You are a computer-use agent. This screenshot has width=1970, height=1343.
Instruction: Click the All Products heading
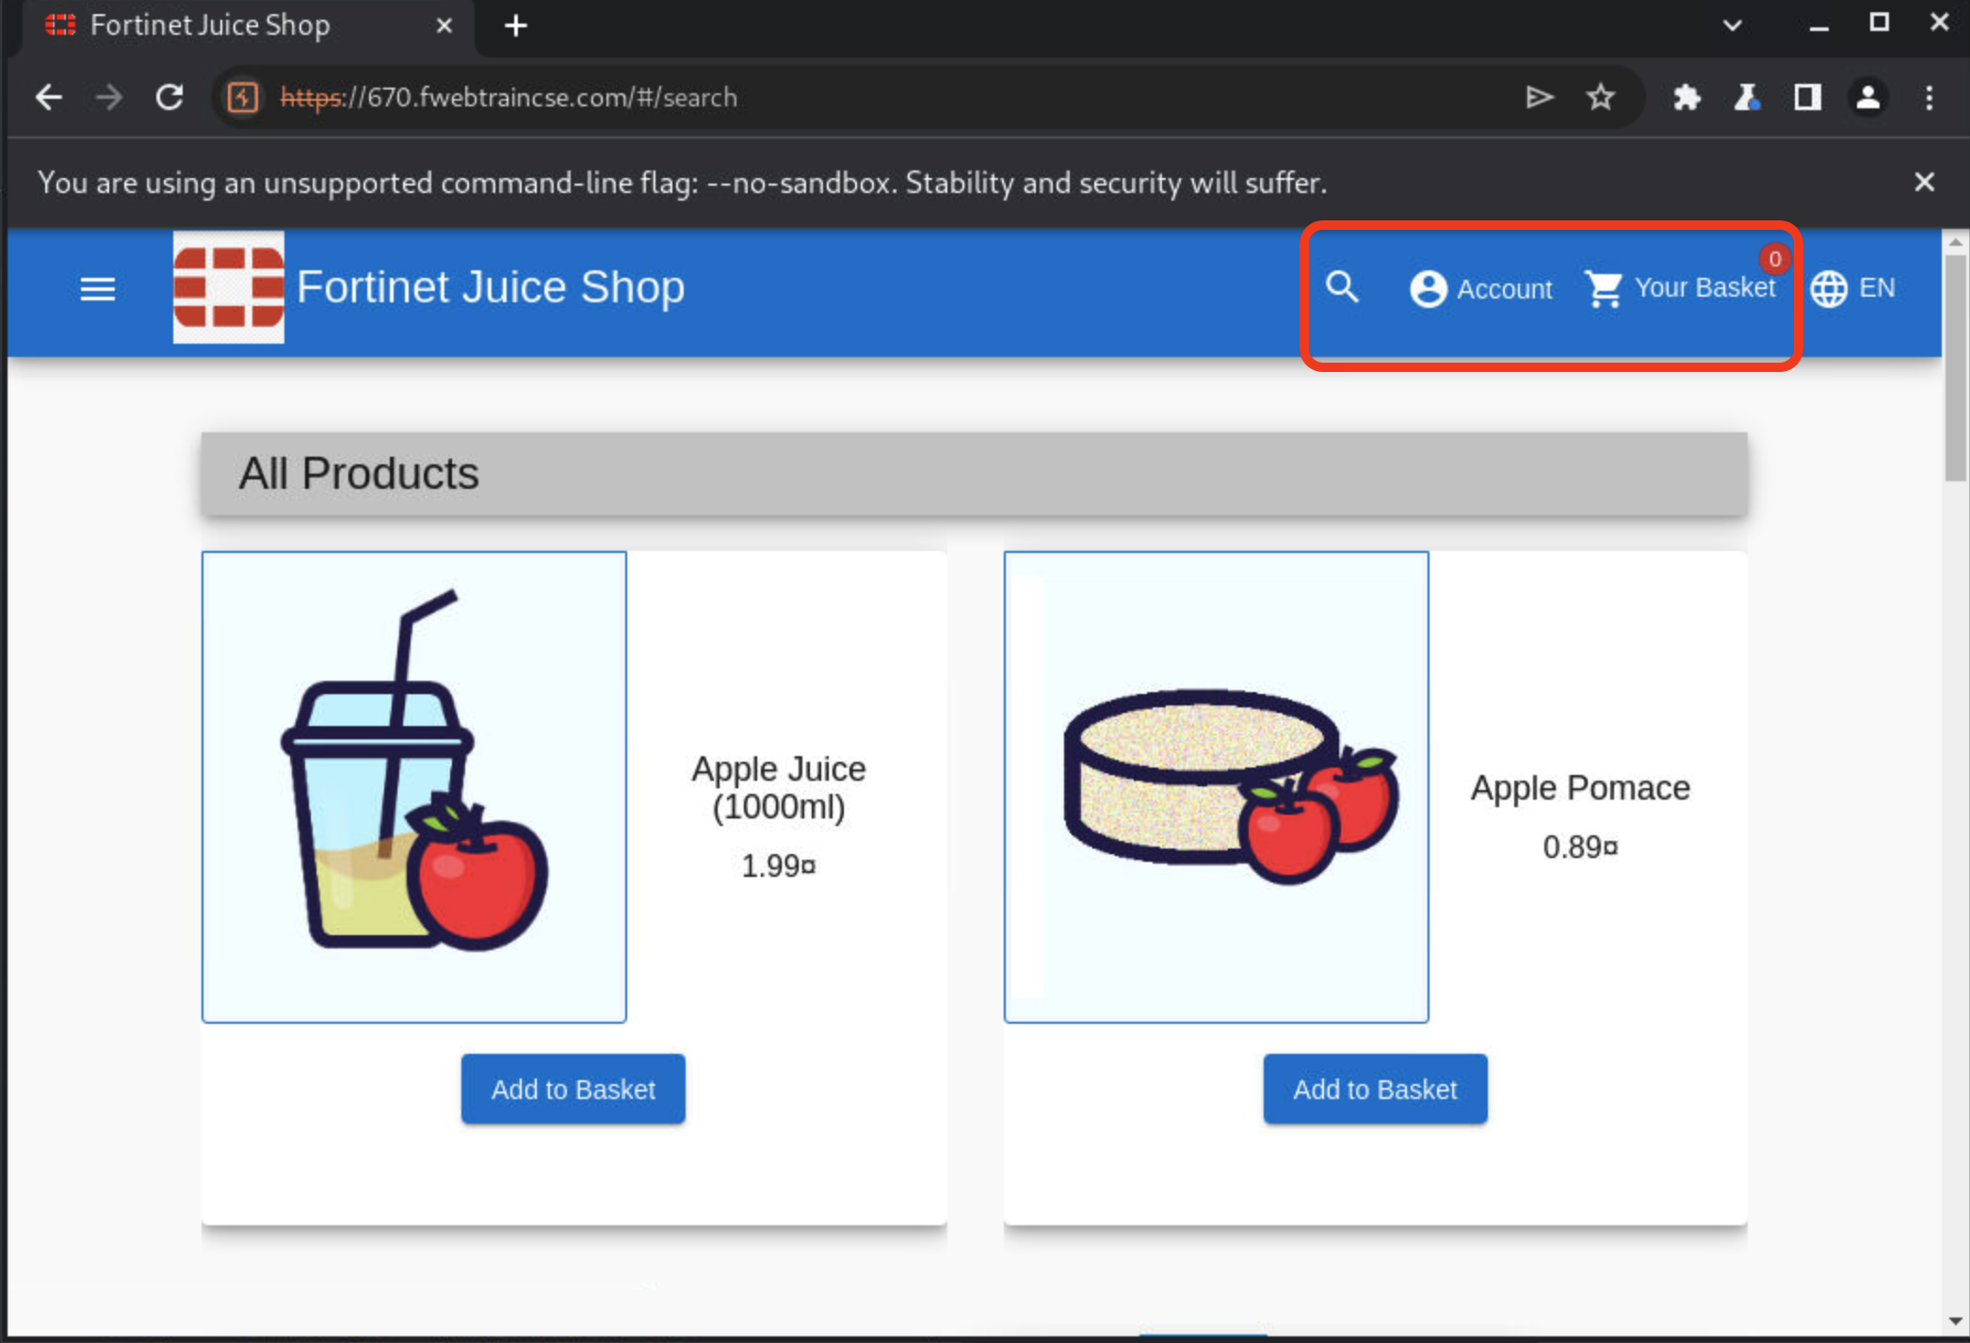(359, 473)
